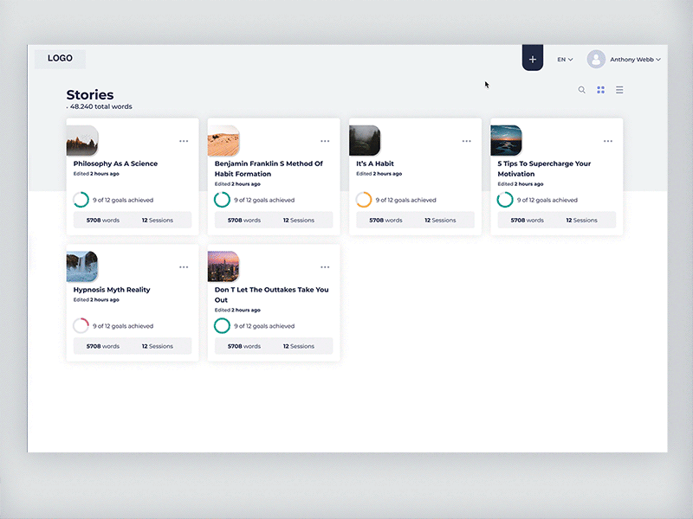
Task: Click the Stories heading
Action: pyautogui.click(x=90, y=94)
